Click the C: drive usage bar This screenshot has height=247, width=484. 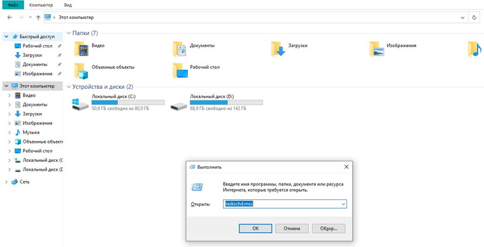128,102
